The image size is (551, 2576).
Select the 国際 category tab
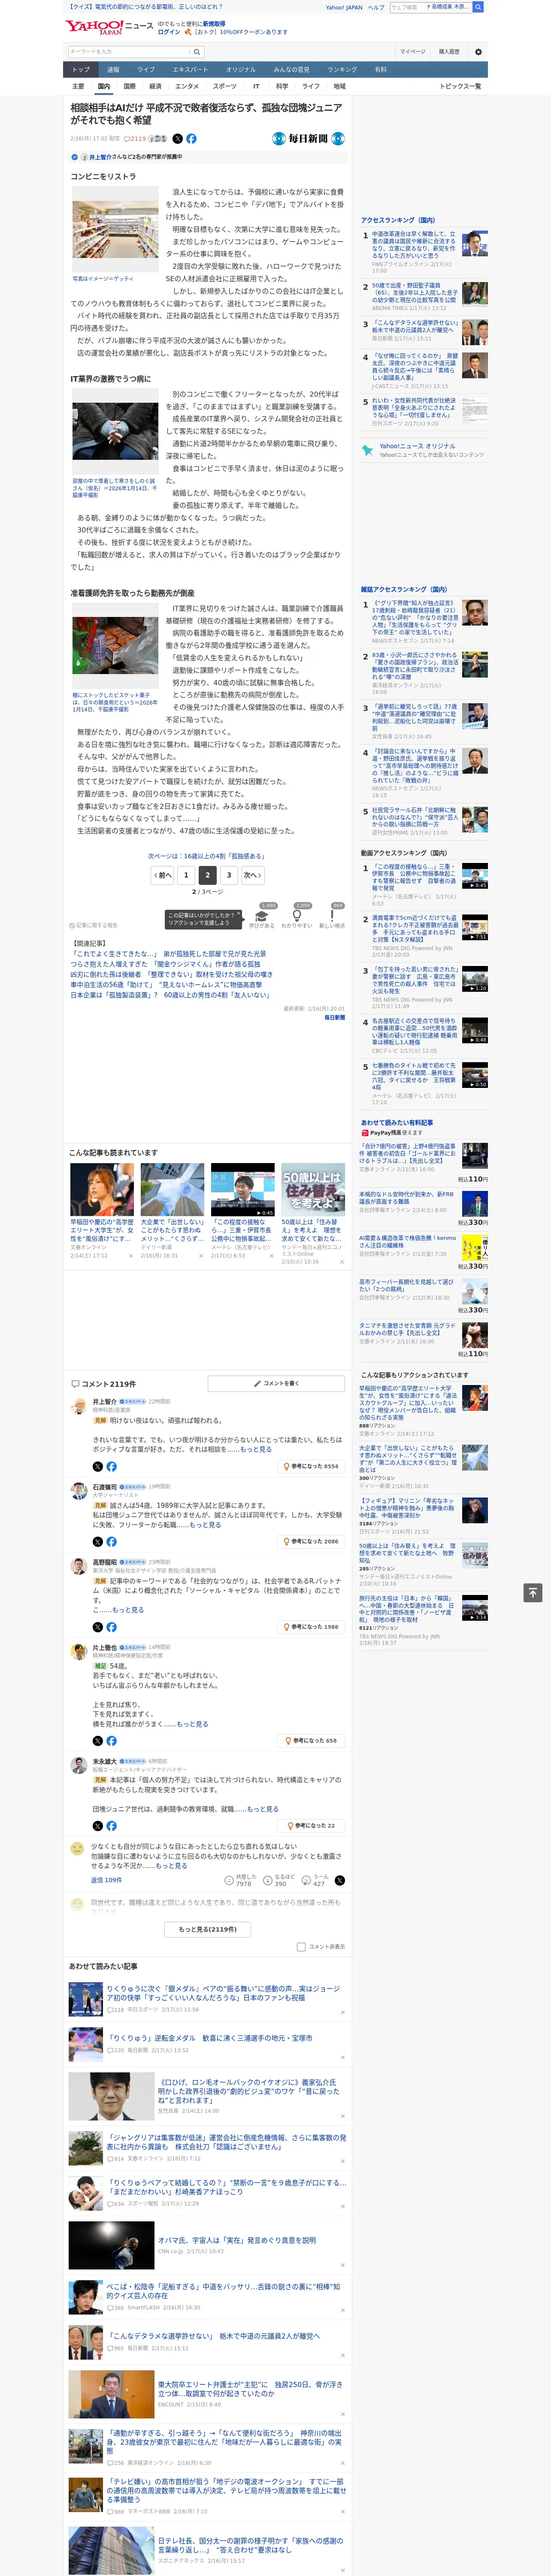click(x=129, y=86)
